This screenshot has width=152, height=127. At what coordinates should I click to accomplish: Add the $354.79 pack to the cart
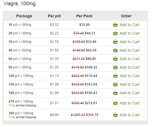(x=130, y=115)
